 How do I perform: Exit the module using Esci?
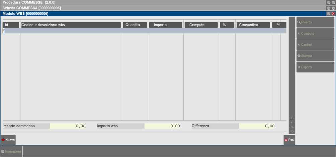pos(289,140)
